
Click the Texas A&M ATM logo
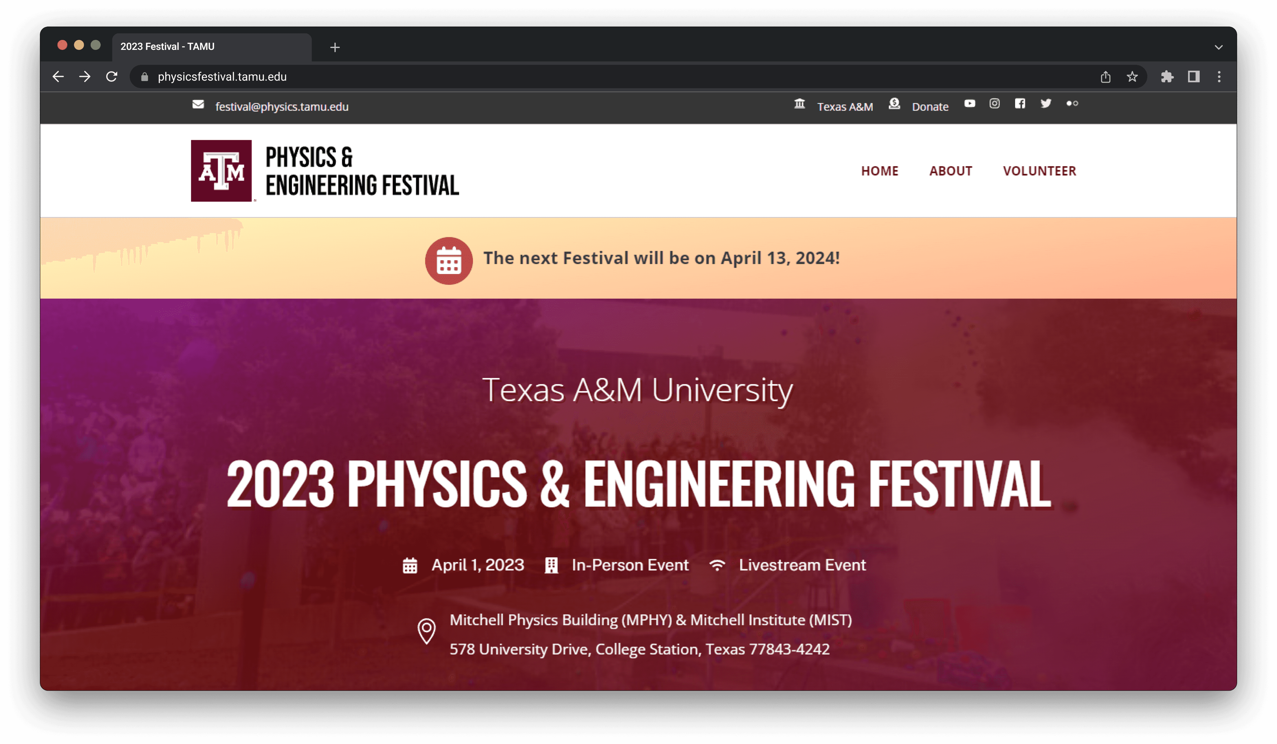coord(221,171)
